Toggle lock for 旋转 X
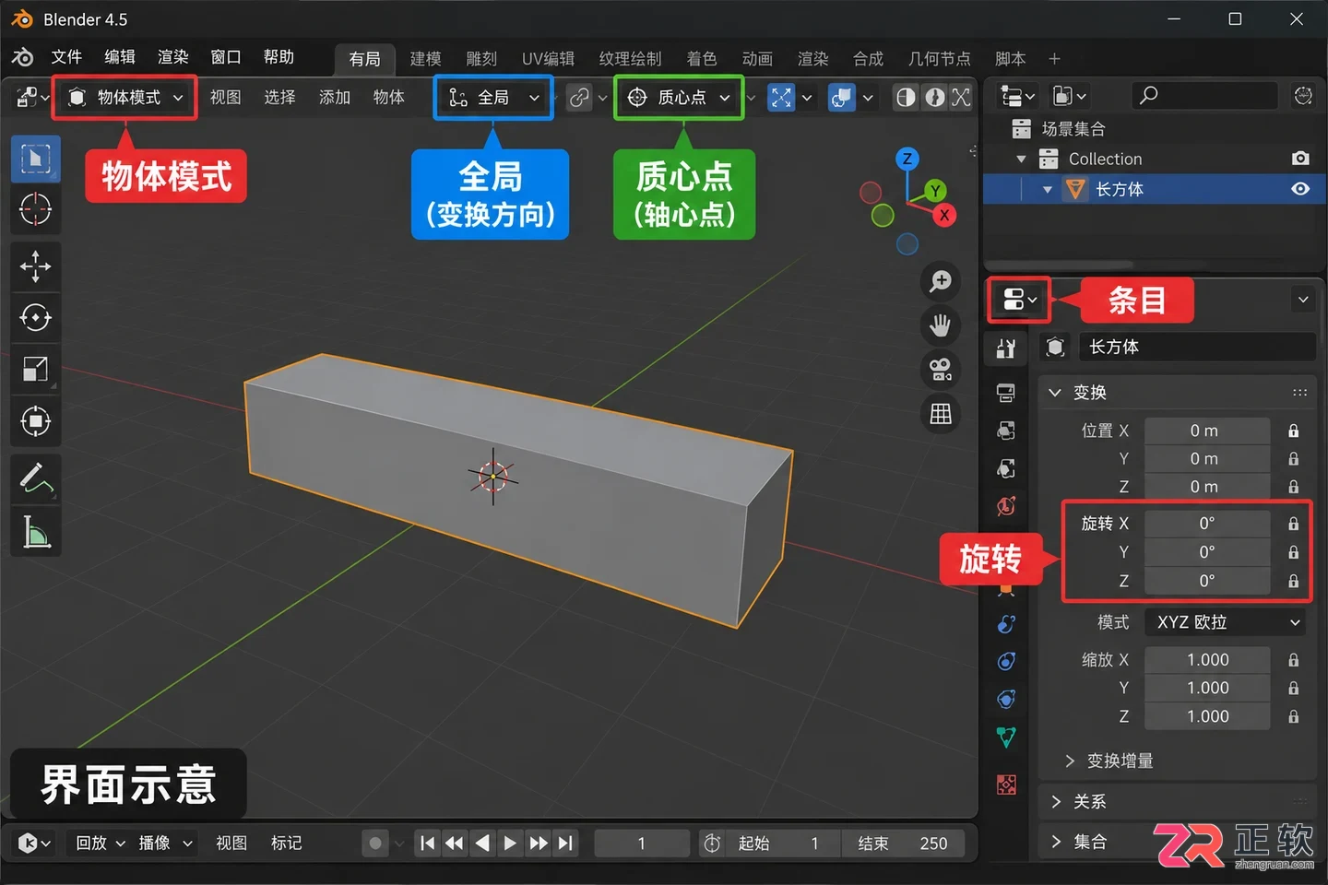The height and width of the screenshot is (885, 1328). click(1294, 524)
